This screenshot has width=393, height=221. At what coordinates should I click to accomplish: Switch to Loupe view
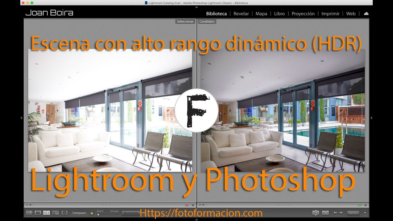38,212
